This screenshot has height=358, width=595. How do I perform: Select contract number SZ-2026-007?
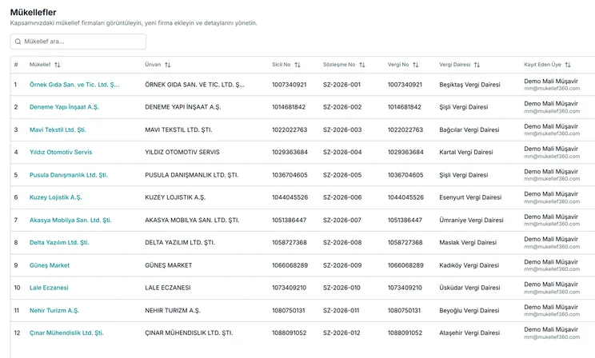342,220
